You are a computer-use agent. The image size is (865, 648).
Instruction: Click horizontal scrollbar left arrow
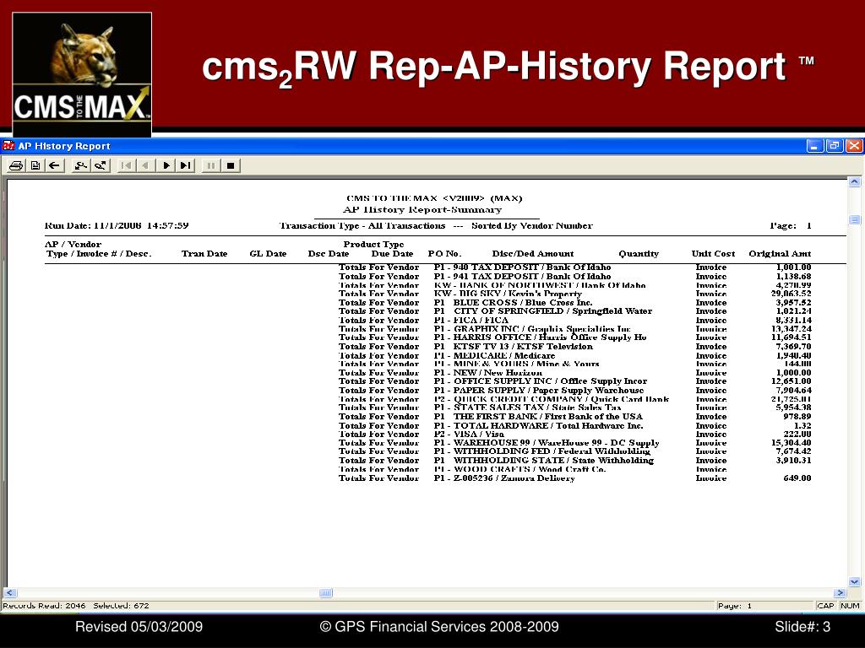tap(10, 593)
